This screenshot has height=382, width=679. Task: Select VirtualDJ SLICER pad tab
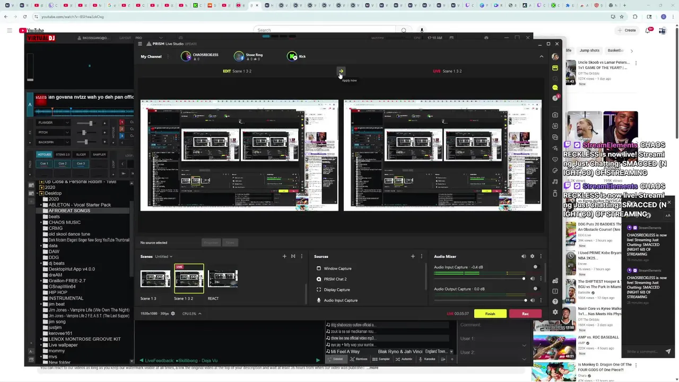pos(81,154)
